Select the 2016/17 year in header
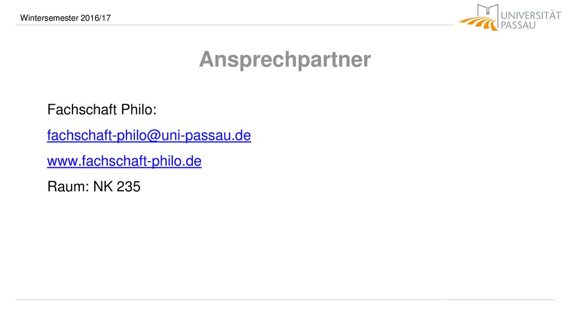The image size is (571, 321). pyautogui.click(x=95, y=18)
